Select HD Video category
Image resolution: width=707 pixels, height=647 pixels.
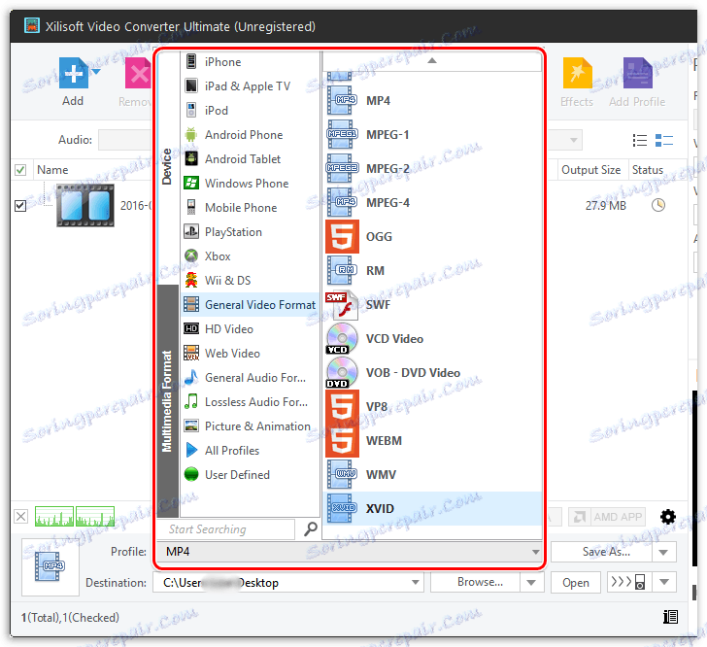tap(250, 329)
